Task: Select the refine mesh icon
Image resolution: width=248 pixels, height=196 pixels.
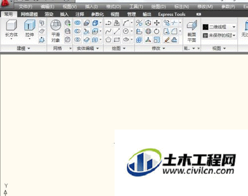Action: click(67, 40)
